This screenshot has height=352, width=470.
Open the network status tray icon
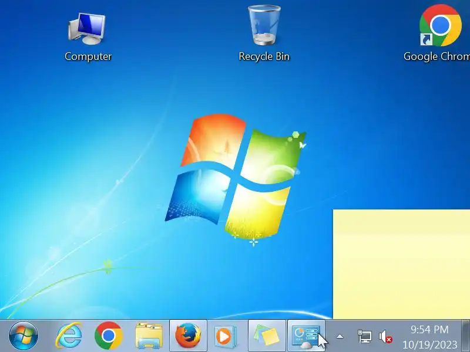click(364, 336)
